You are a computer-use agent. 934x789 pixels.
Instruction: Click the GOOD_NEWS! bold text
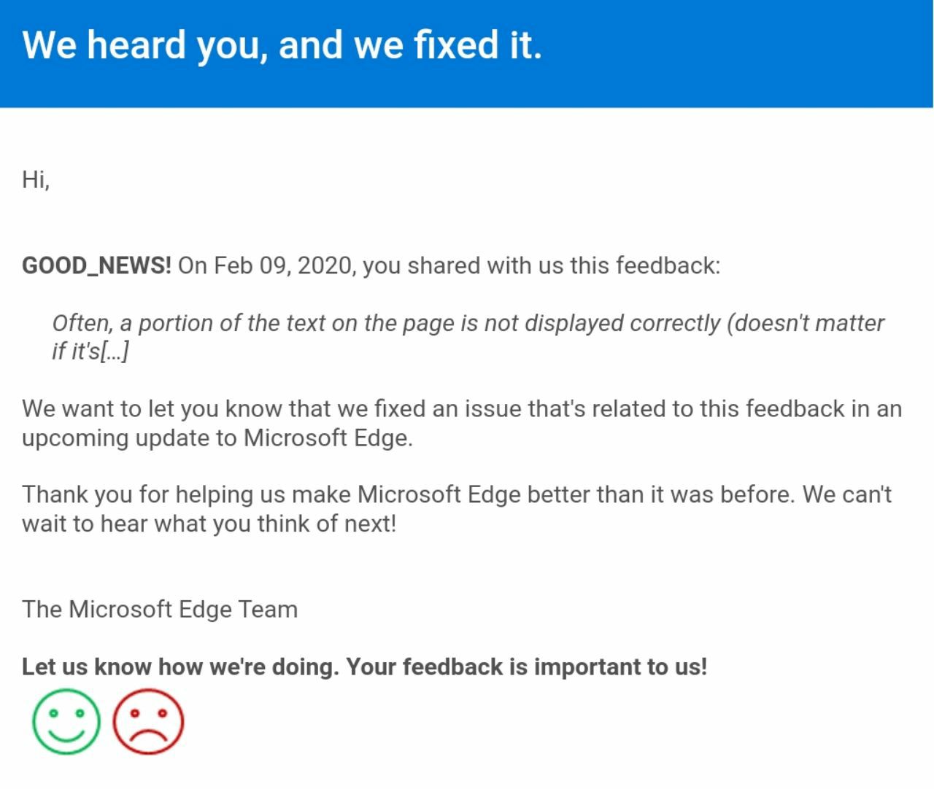point(97,265)
